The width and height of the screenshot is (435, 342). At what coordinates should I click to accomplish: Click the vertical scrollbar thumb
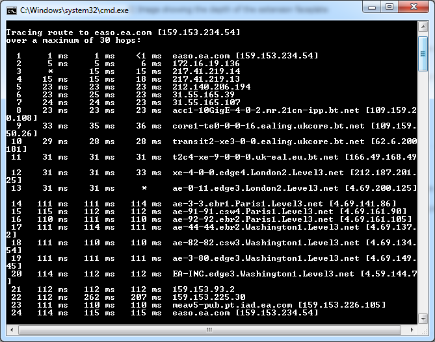pyautogui.click(x=423, y=54)
